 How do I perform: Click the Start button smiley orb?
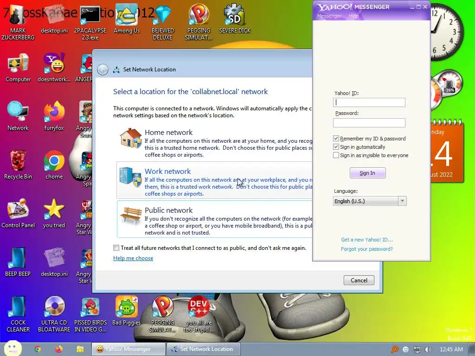13,349
